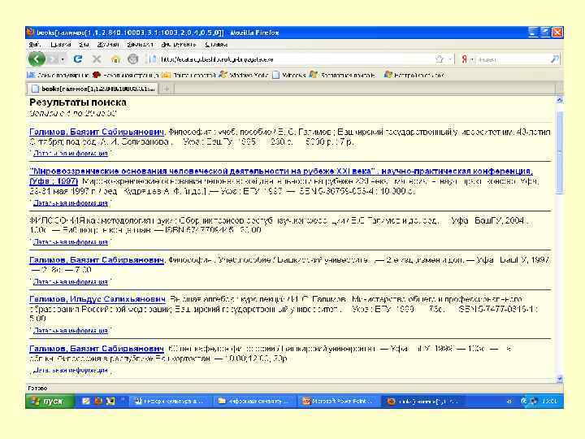Open detailed information under conference result
The image size is (585, 439).
point(70,202)
